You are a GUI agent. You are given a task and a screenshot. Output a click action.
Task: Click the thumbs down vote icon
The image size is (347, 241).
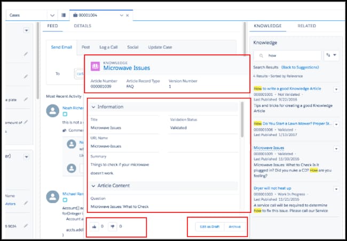coord(113,226)
